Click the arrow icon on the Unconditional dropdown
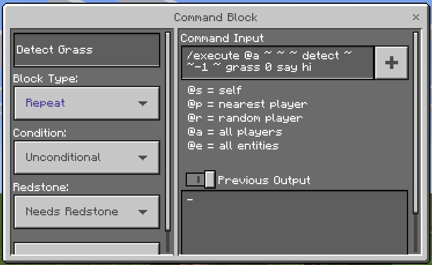Screen dimensions: 432x265 [x=143, y=158]
